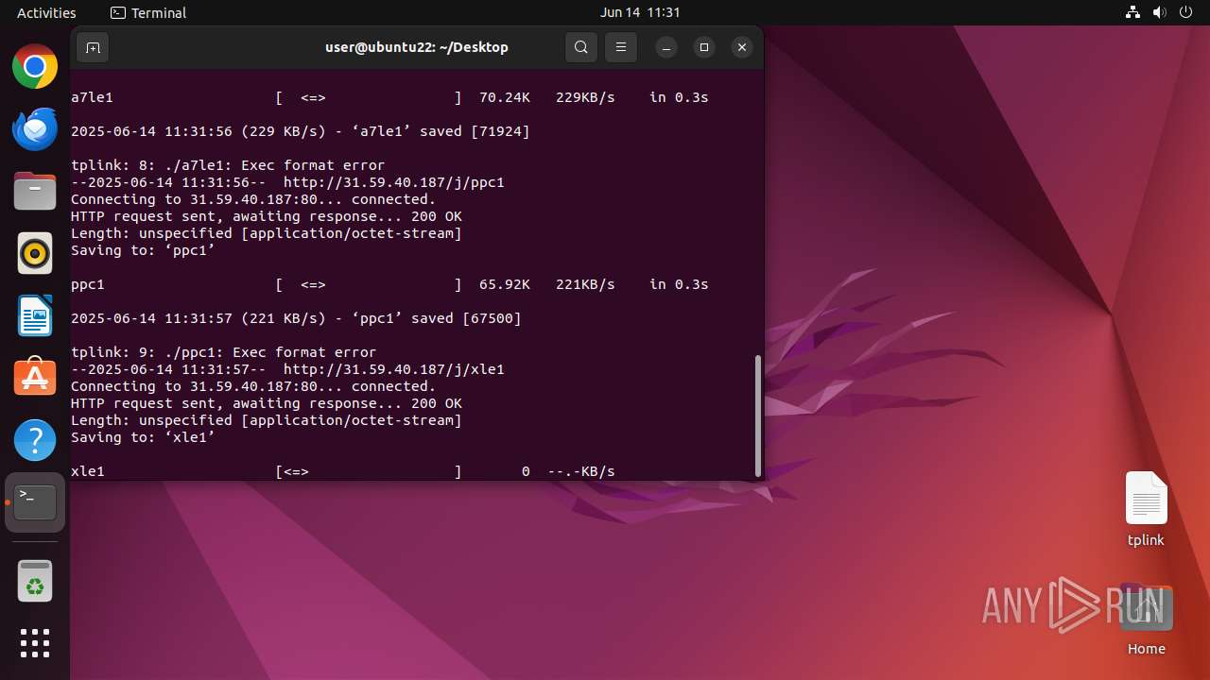Click the ppc1 download progress bar
This screenshot has width=1210, height=680.
(x=369, y=284)
